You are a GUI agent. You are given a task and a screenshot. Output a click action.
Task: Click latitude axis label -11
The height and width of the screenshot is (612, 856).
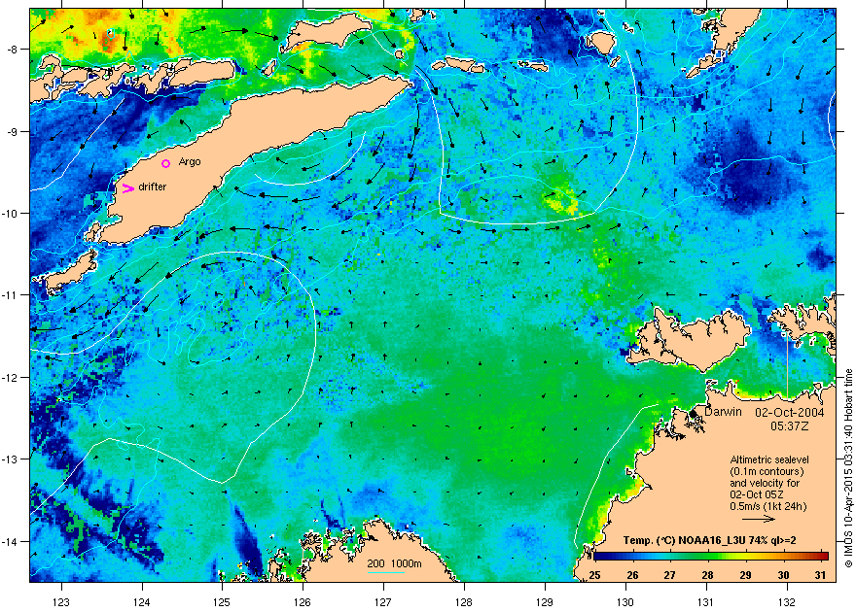(11, 294)
